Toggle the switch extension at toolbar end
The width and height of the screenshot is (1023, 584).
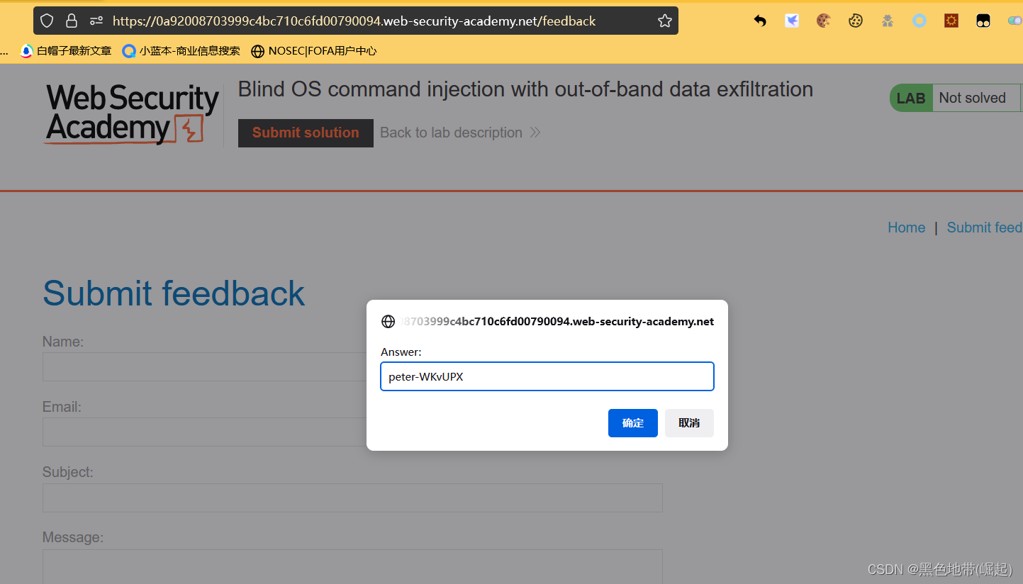coord(1014,21)
